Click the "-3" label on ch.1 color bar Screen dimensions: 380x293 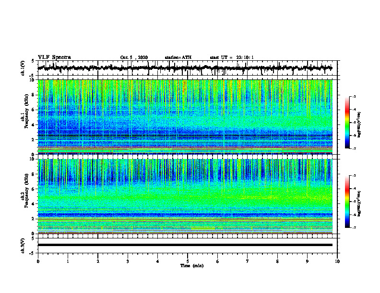point(354,97)
